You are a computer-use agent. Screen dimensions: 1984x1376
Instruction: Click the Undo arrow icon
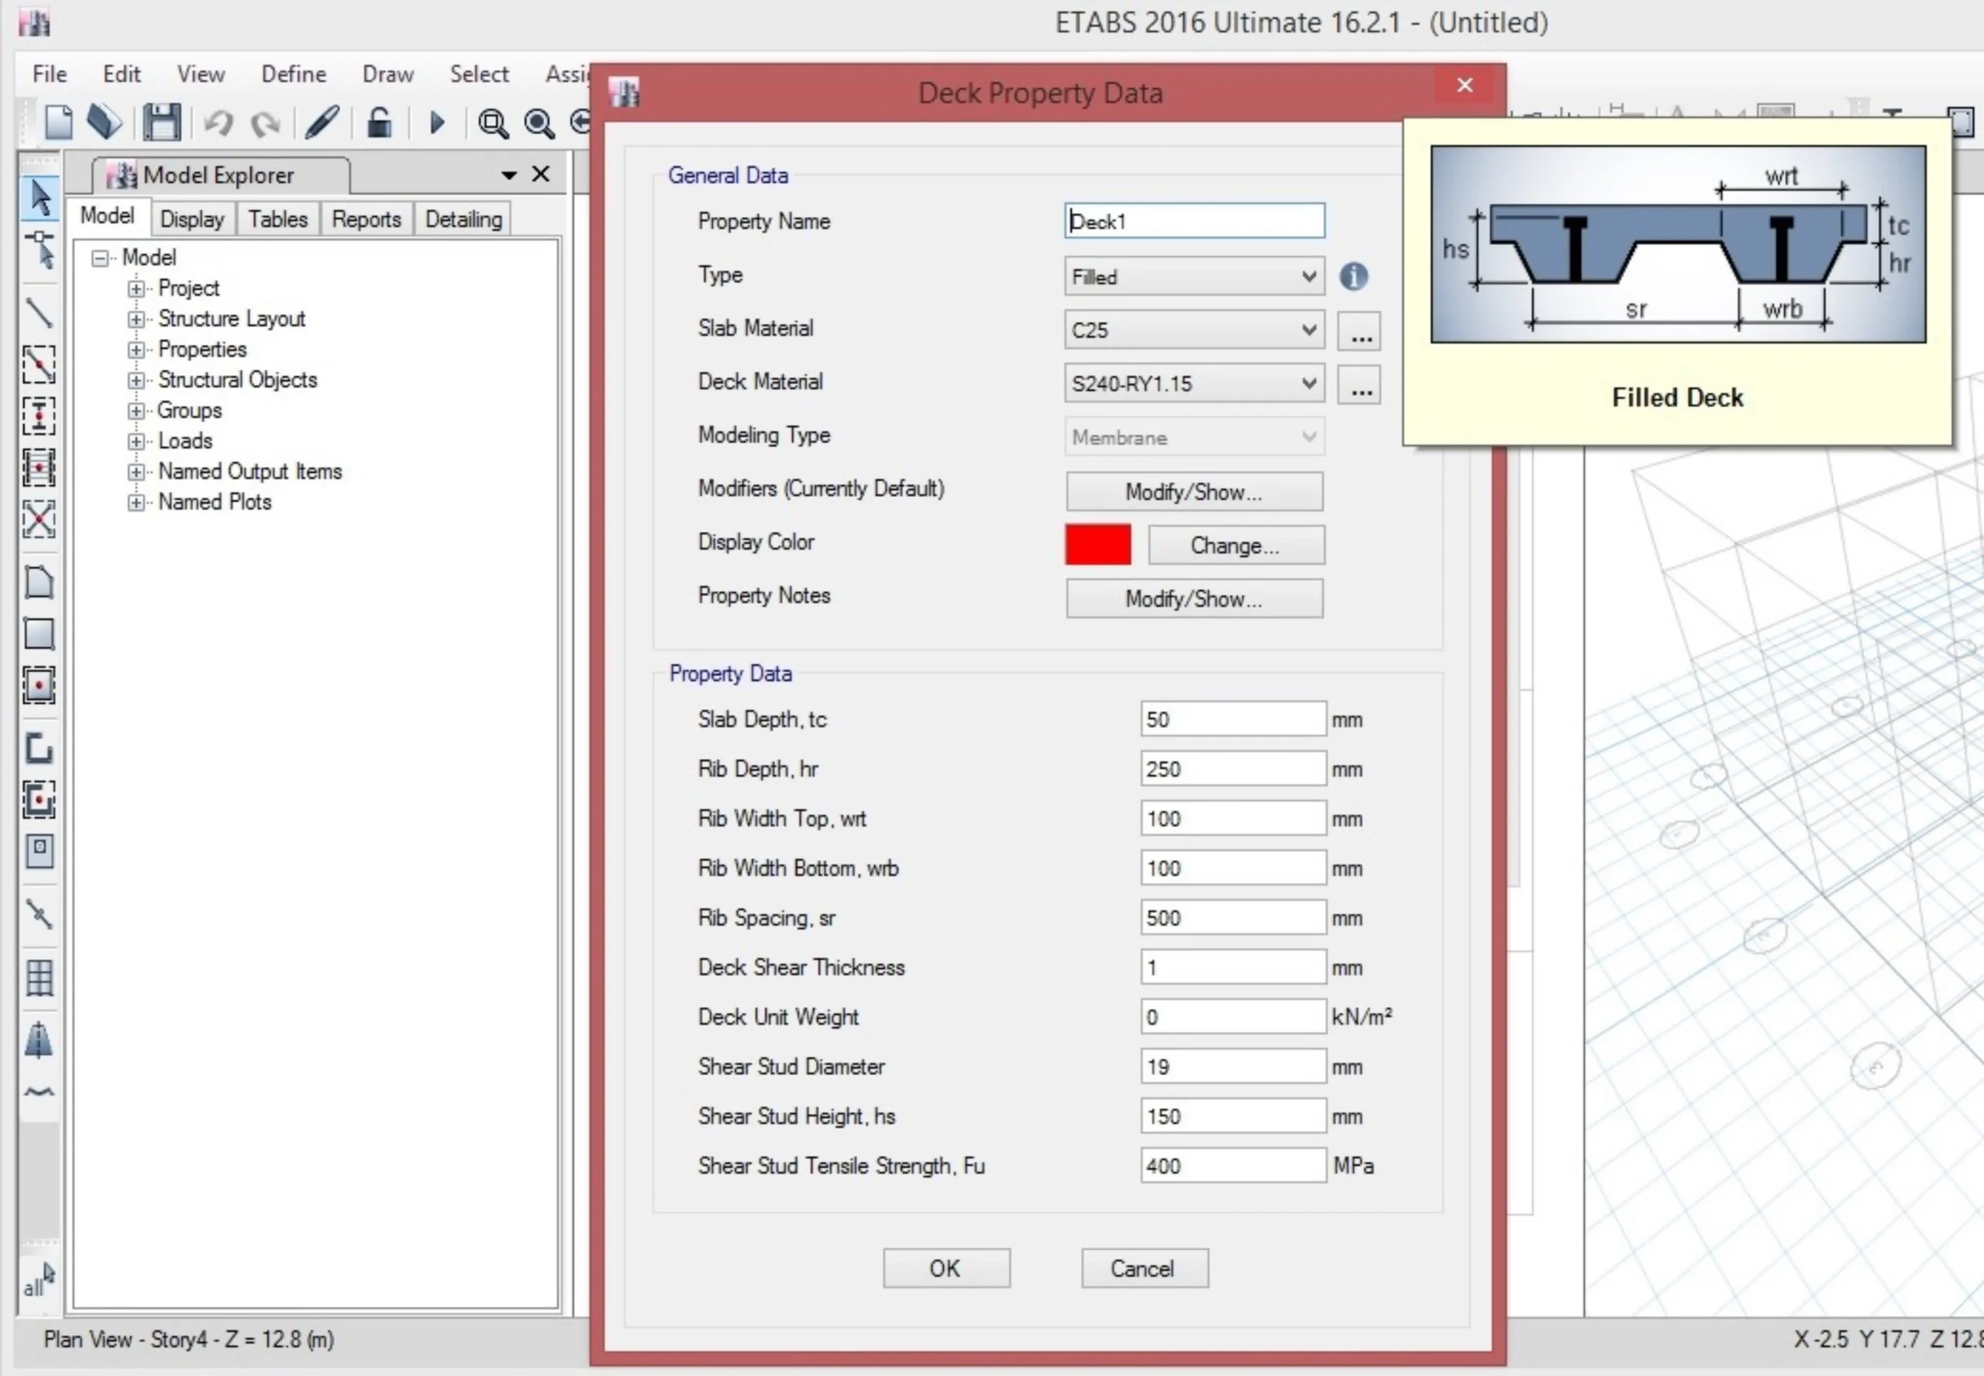tap(219, 123)
